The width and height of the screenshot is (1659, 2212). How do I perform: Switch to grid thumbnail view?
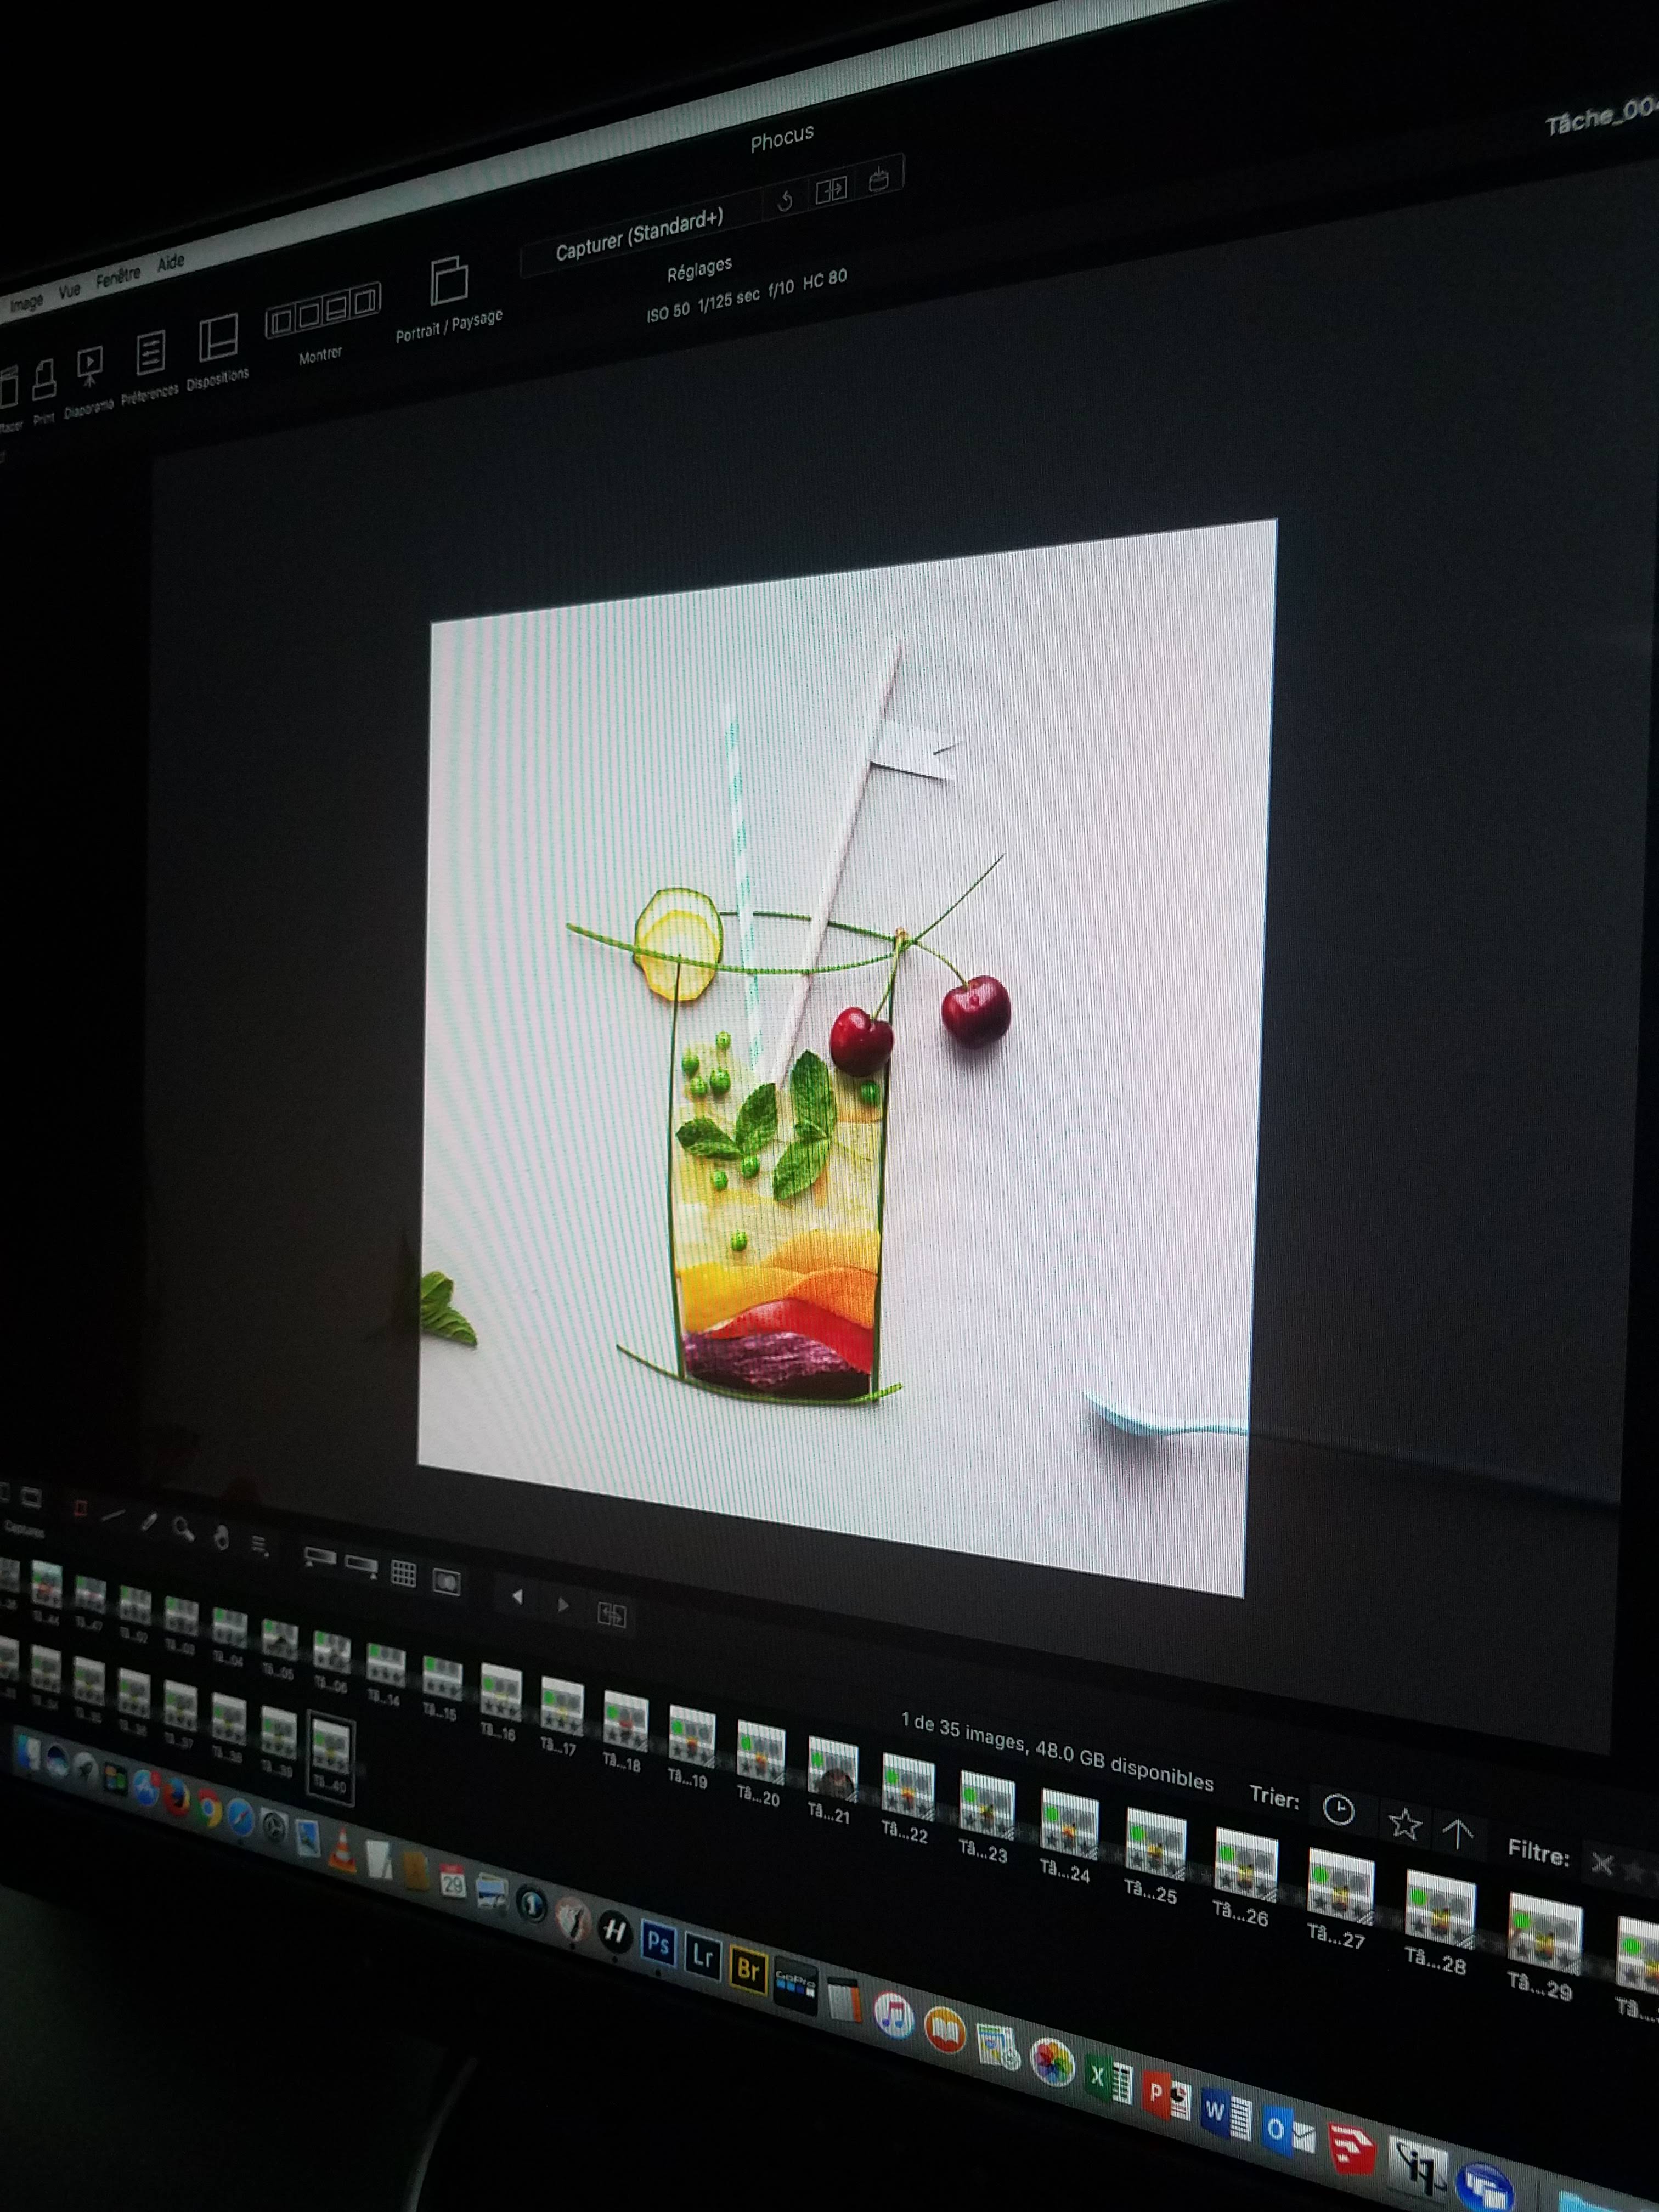[x=403, y=1573]
